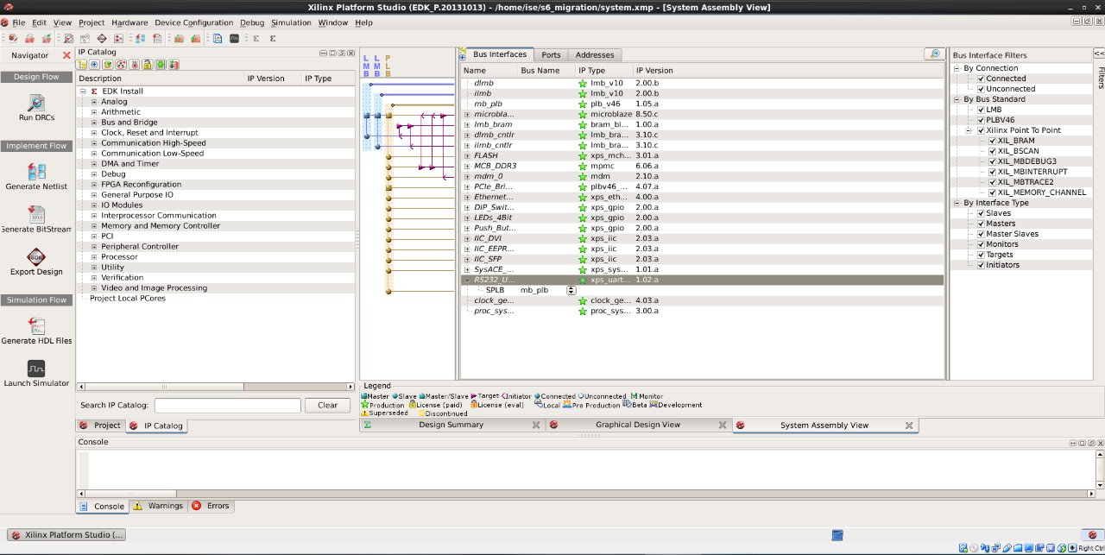Click the Launch Simulator navigator icon
The width and height of the screenshot is (1105, 555).
pos(36,369)
